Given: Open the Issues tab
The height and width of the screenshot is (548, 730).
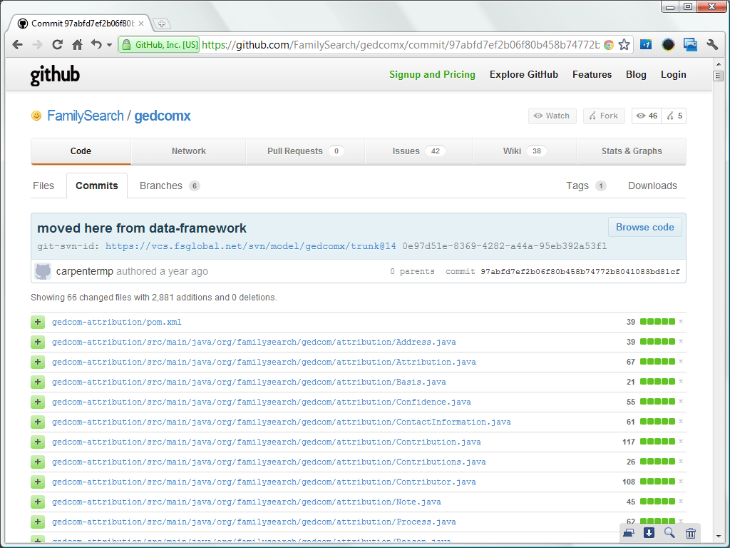Looking at the screenshot, I should tap(418, 151).
